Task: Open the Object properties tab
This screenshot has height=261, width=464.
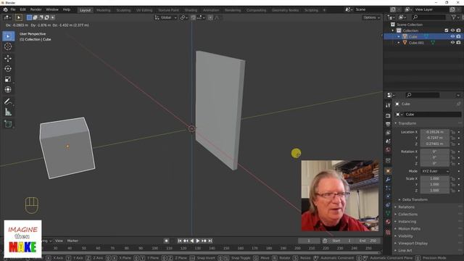Action: [388, 171]
